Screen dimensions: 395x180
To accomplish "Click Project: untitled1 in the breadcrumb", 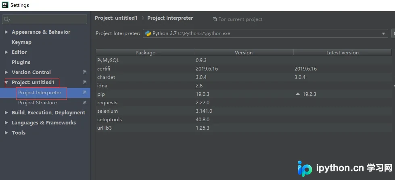I will point(116,18).
